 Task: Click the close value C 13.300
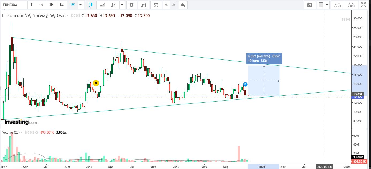pos(142,16)
